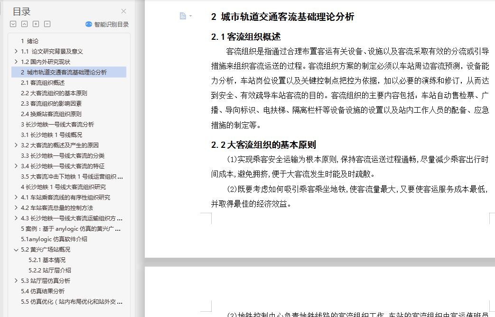Go to 3.1 长沙地铁 1 号线概况
Screen dimensions: 495x317
coord(51,135)
